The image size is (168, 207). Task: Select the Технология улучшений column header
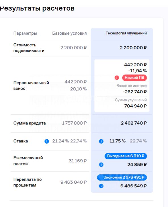(126, 33)
